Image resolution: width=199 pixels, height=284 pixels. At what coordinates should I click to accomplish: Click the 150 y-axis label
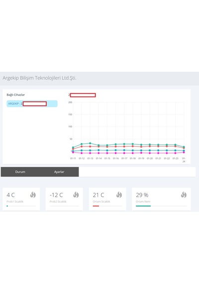[70, 115]
